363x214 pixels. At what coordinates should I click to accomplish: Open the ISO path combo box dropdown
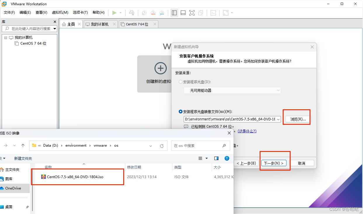(278, 119)
